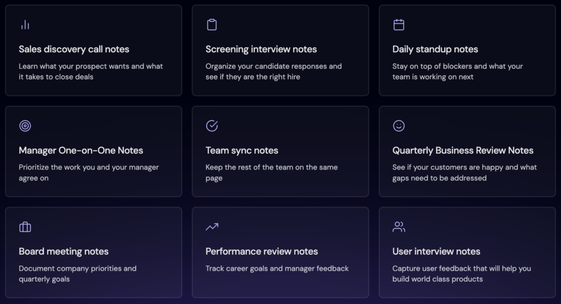
Task: Select the Team sync notes heading
Action: click(242, 150)
